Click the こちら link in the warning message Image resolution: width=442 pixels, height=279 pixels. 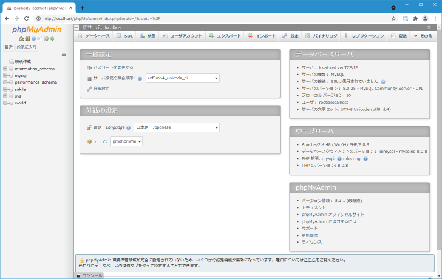310,260
